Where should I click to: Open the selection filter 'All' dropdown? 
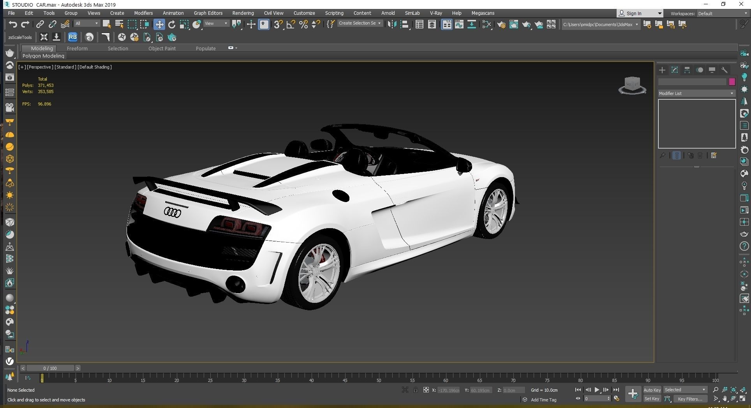tap(87, 23)
